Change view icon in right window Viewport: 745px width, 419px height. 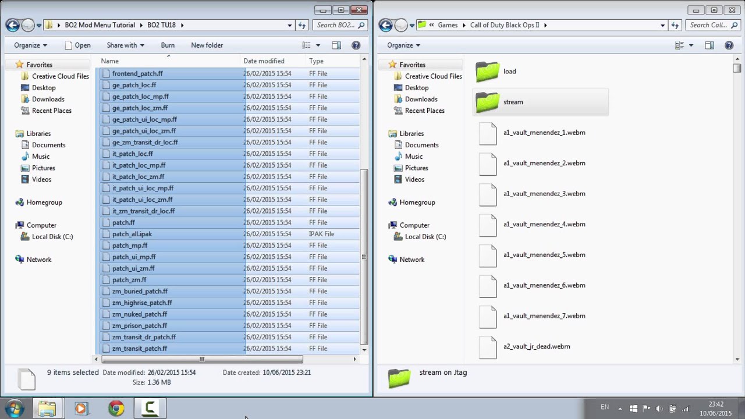679,45
